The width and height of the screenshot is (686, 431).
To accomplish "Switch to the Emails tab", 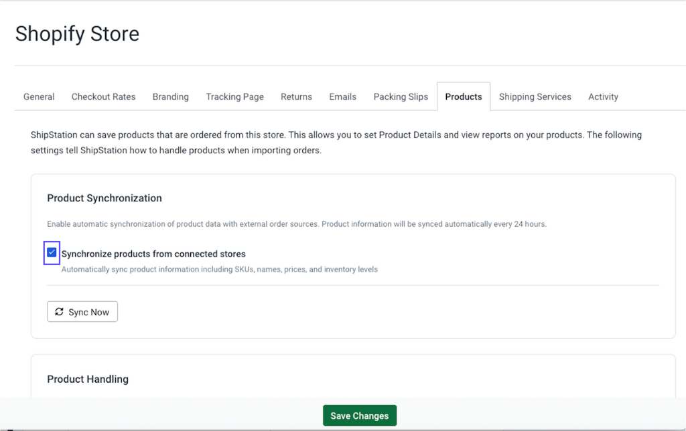I will pyautogui.click(x=342, y=96).
